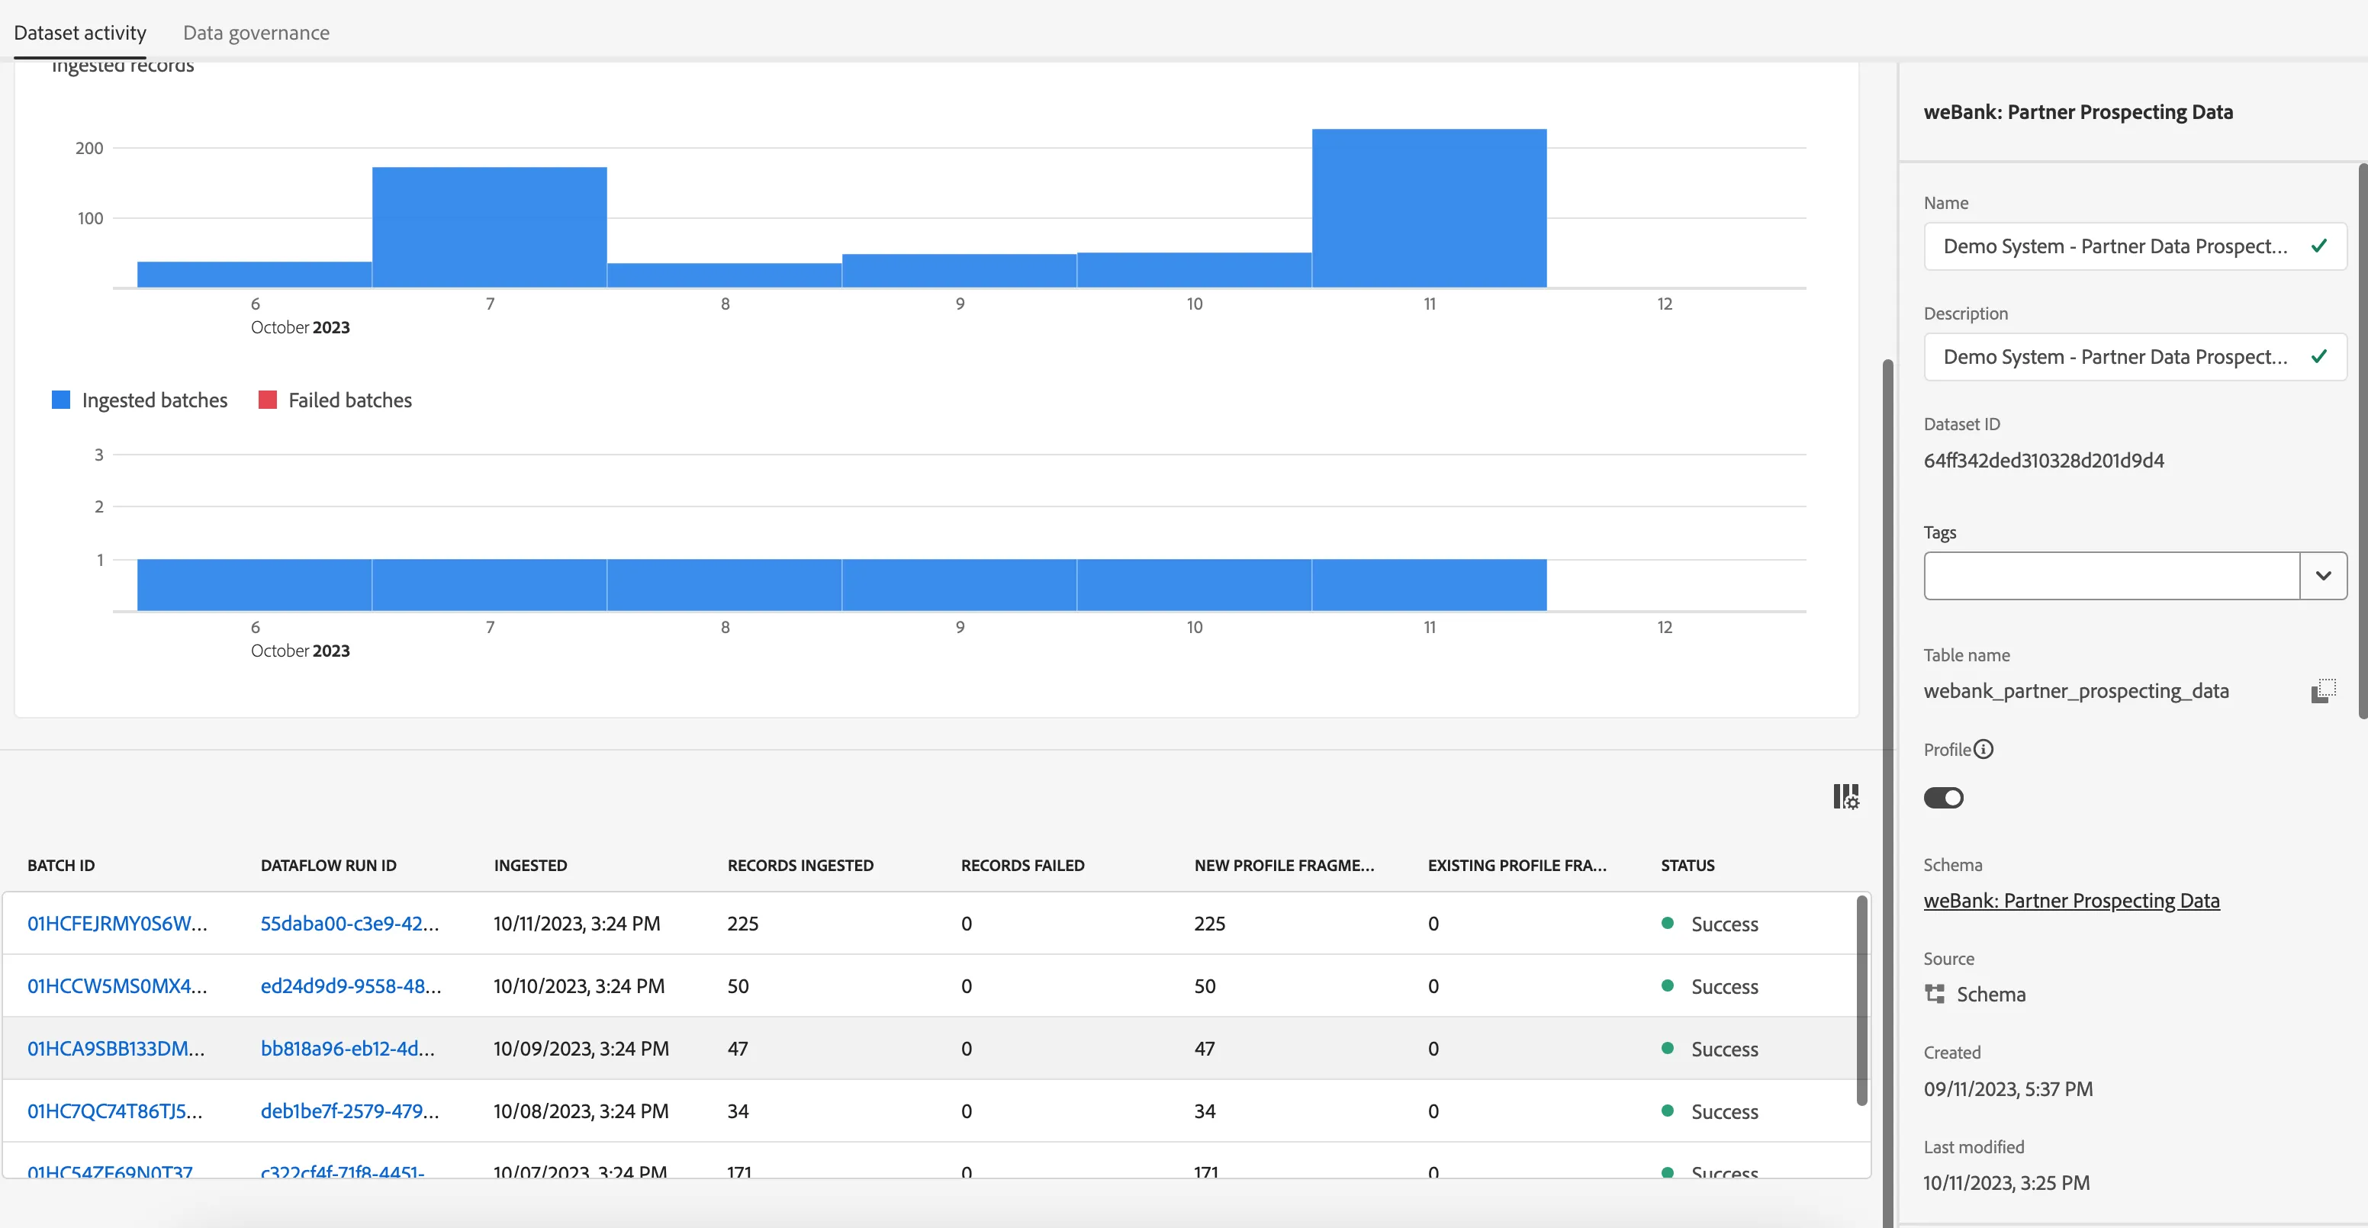Click the checkmark beside the Name field

(2318, 246)
